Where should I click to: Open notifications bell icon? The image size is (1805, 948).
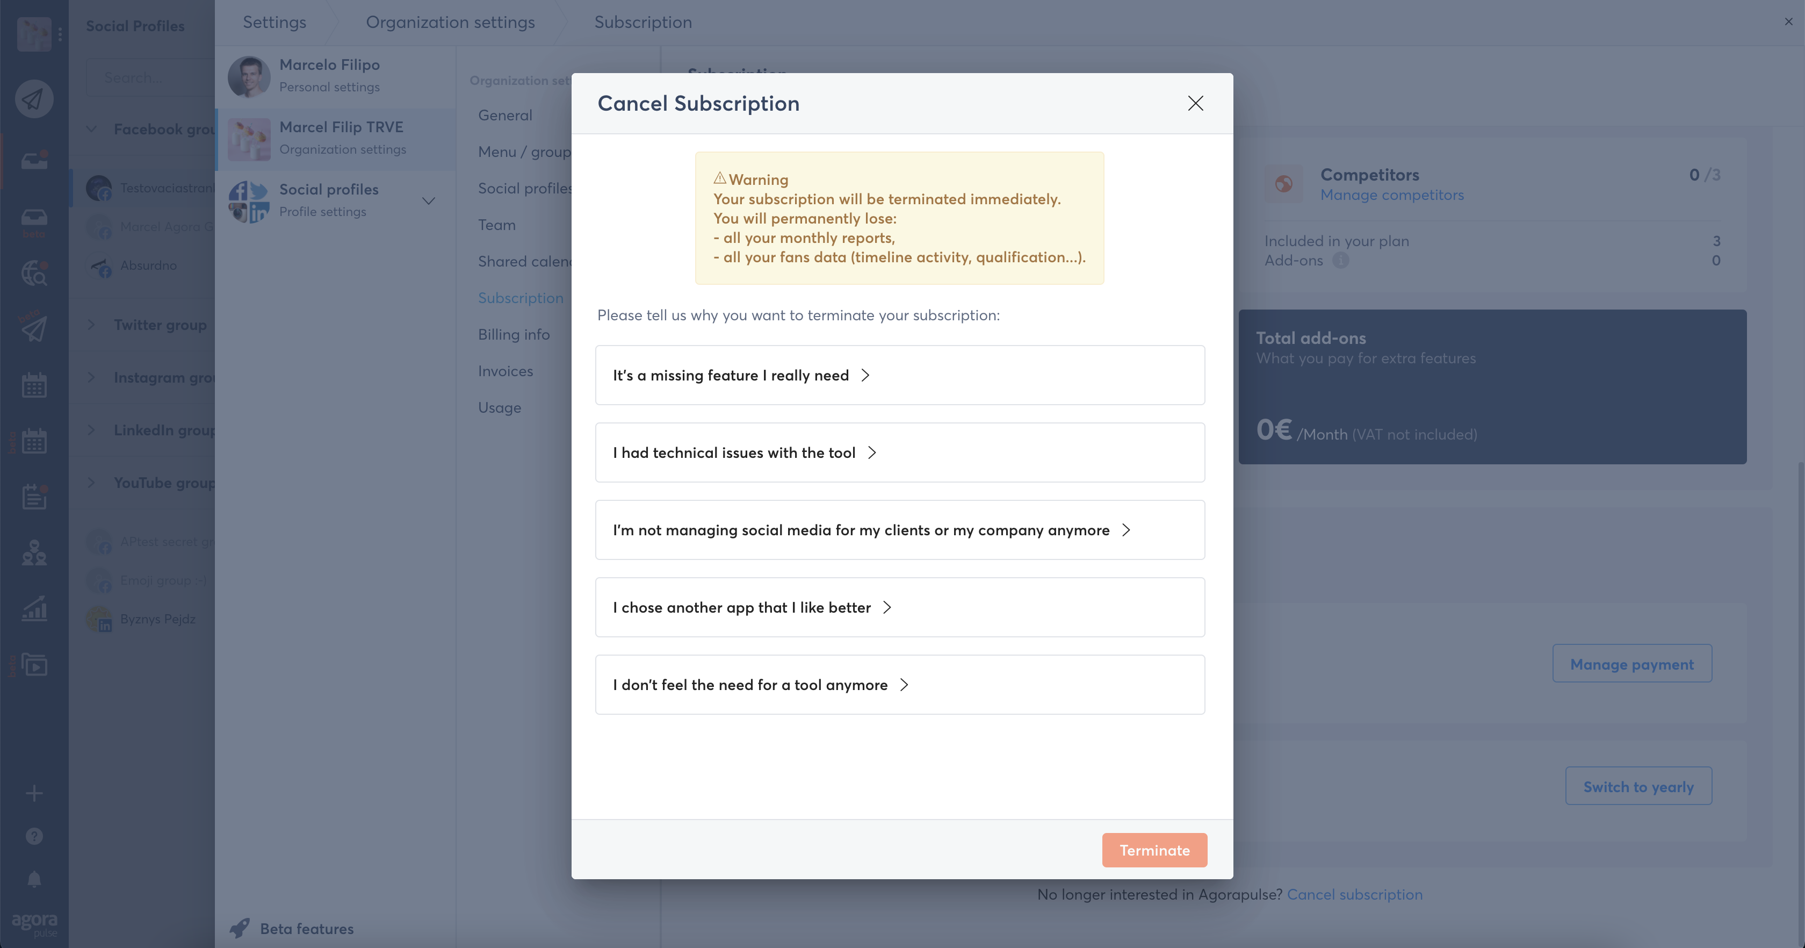point(34,879)
